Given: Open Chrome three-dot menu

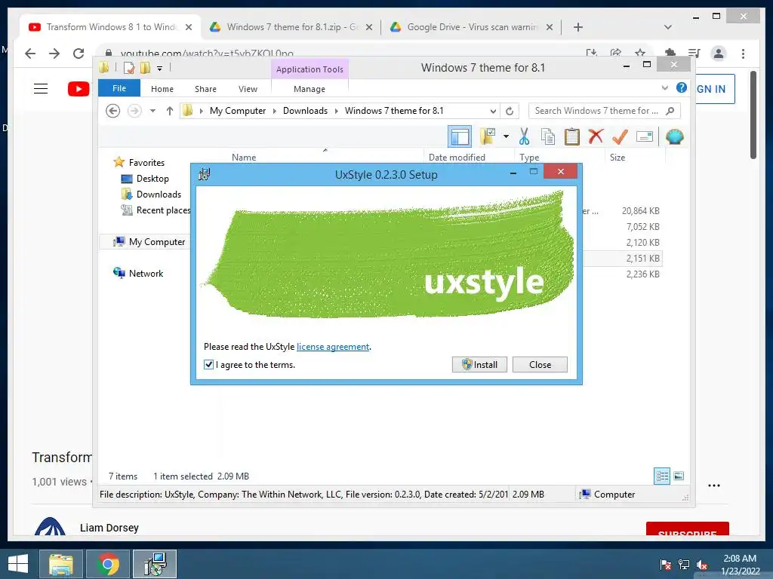Looking at the screenshot, I should (x=743, y=54).
